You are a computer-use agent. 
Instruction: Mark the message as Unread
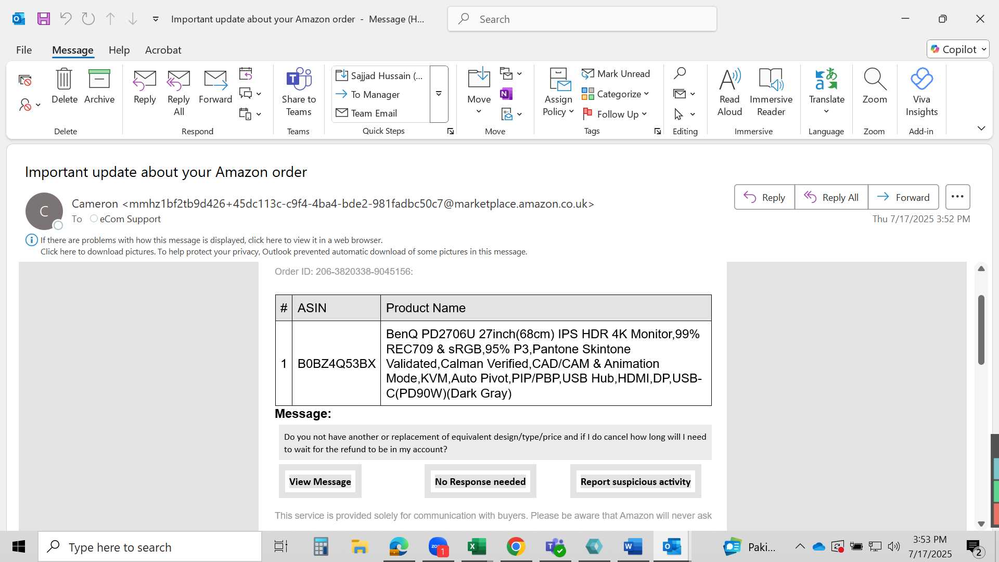[x=616, y=74]
